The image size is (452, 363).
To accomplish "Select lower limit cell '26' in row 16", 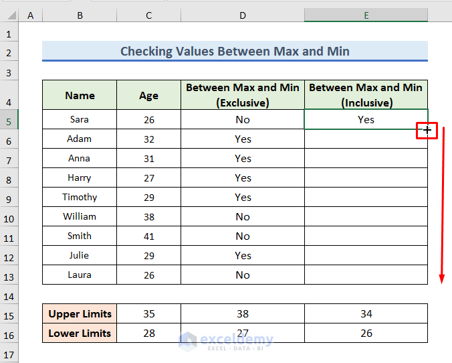I will click(366, 333).
